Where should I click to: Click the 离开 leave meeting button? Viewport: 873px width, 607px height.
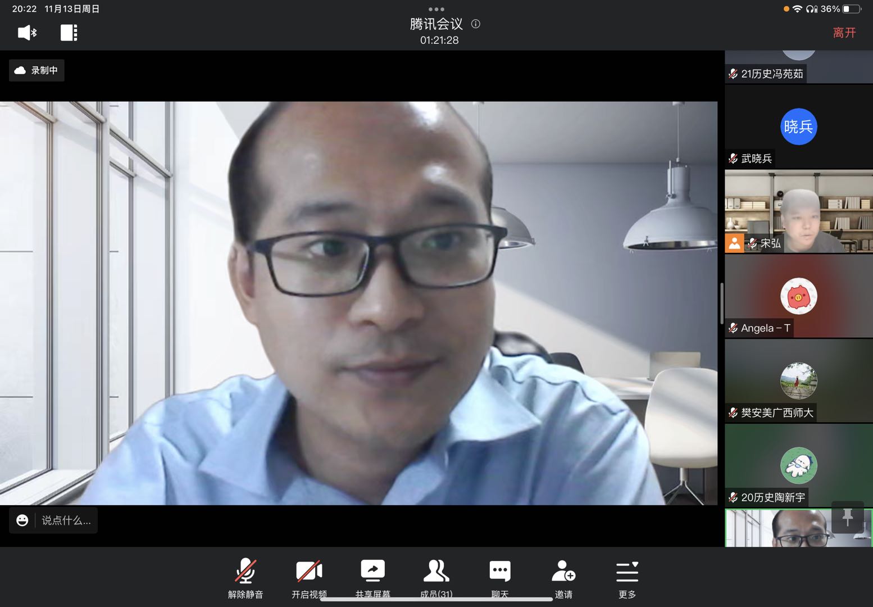pos(844,33)
